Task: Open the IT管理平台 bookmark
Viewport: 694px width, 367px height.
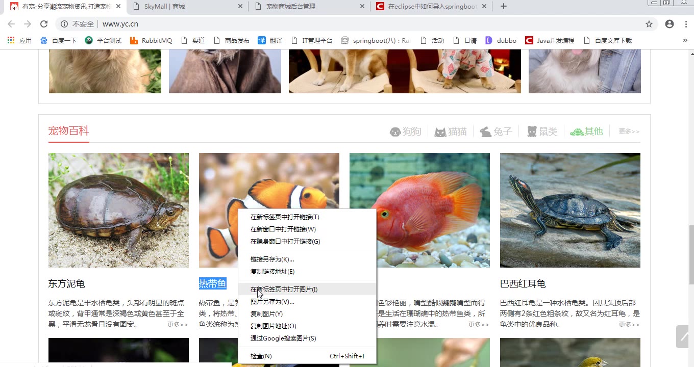Action: (x=311, y=40)
